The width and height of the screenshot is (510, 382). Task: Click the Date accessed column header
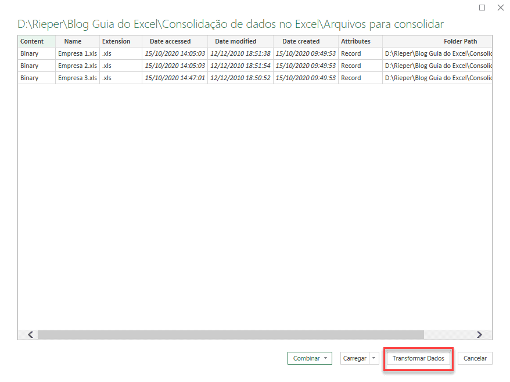[x=170, y=41]
